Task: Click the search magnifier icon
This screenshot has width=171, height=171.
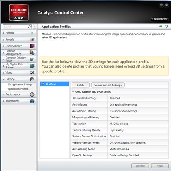Action: (29, 27)
